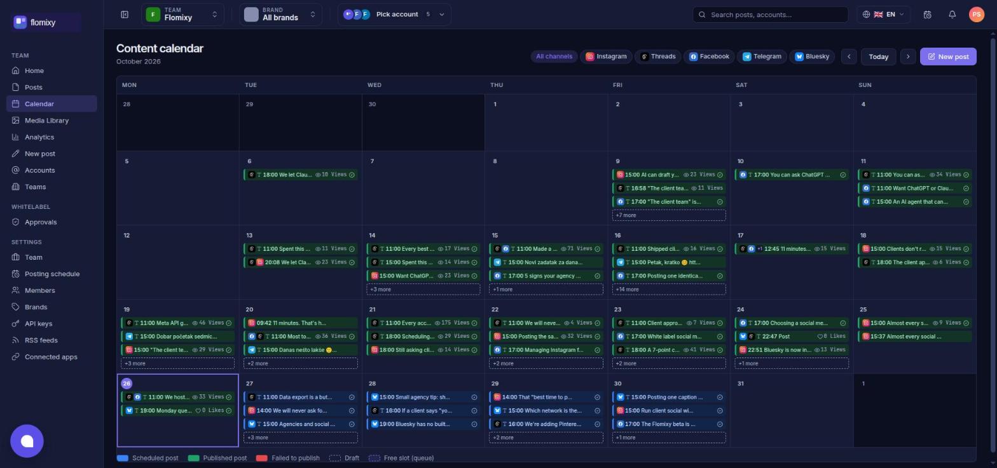Toggle the Facebook channel filter
Screen dimensions: 997x468
click(709, 57)
